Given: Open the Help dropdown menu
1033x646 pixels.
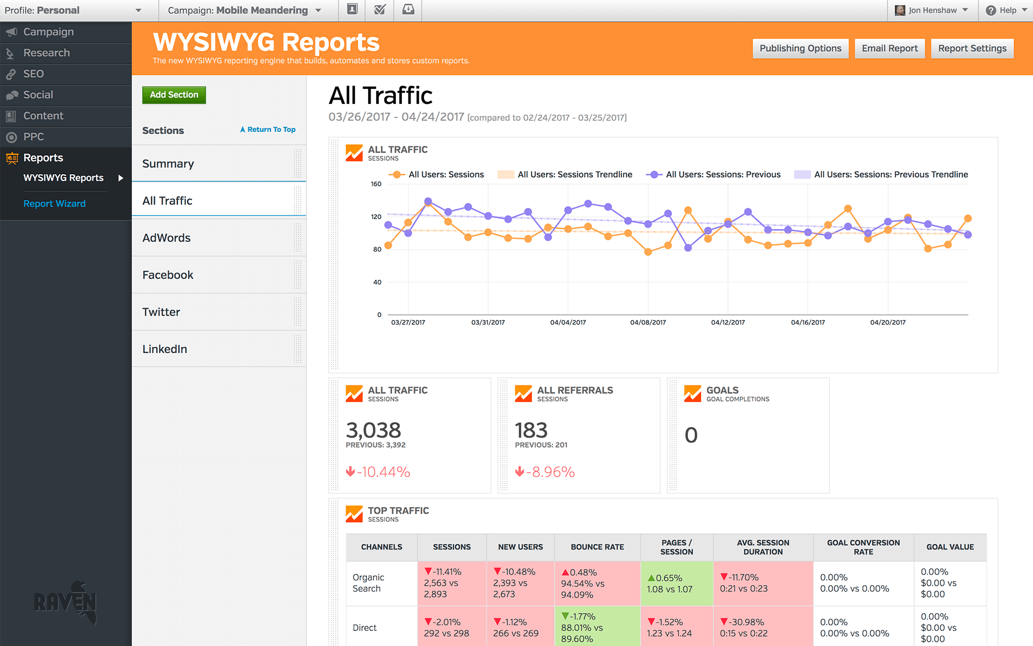Looking at the screenshot, I should tap(1006, 10).
